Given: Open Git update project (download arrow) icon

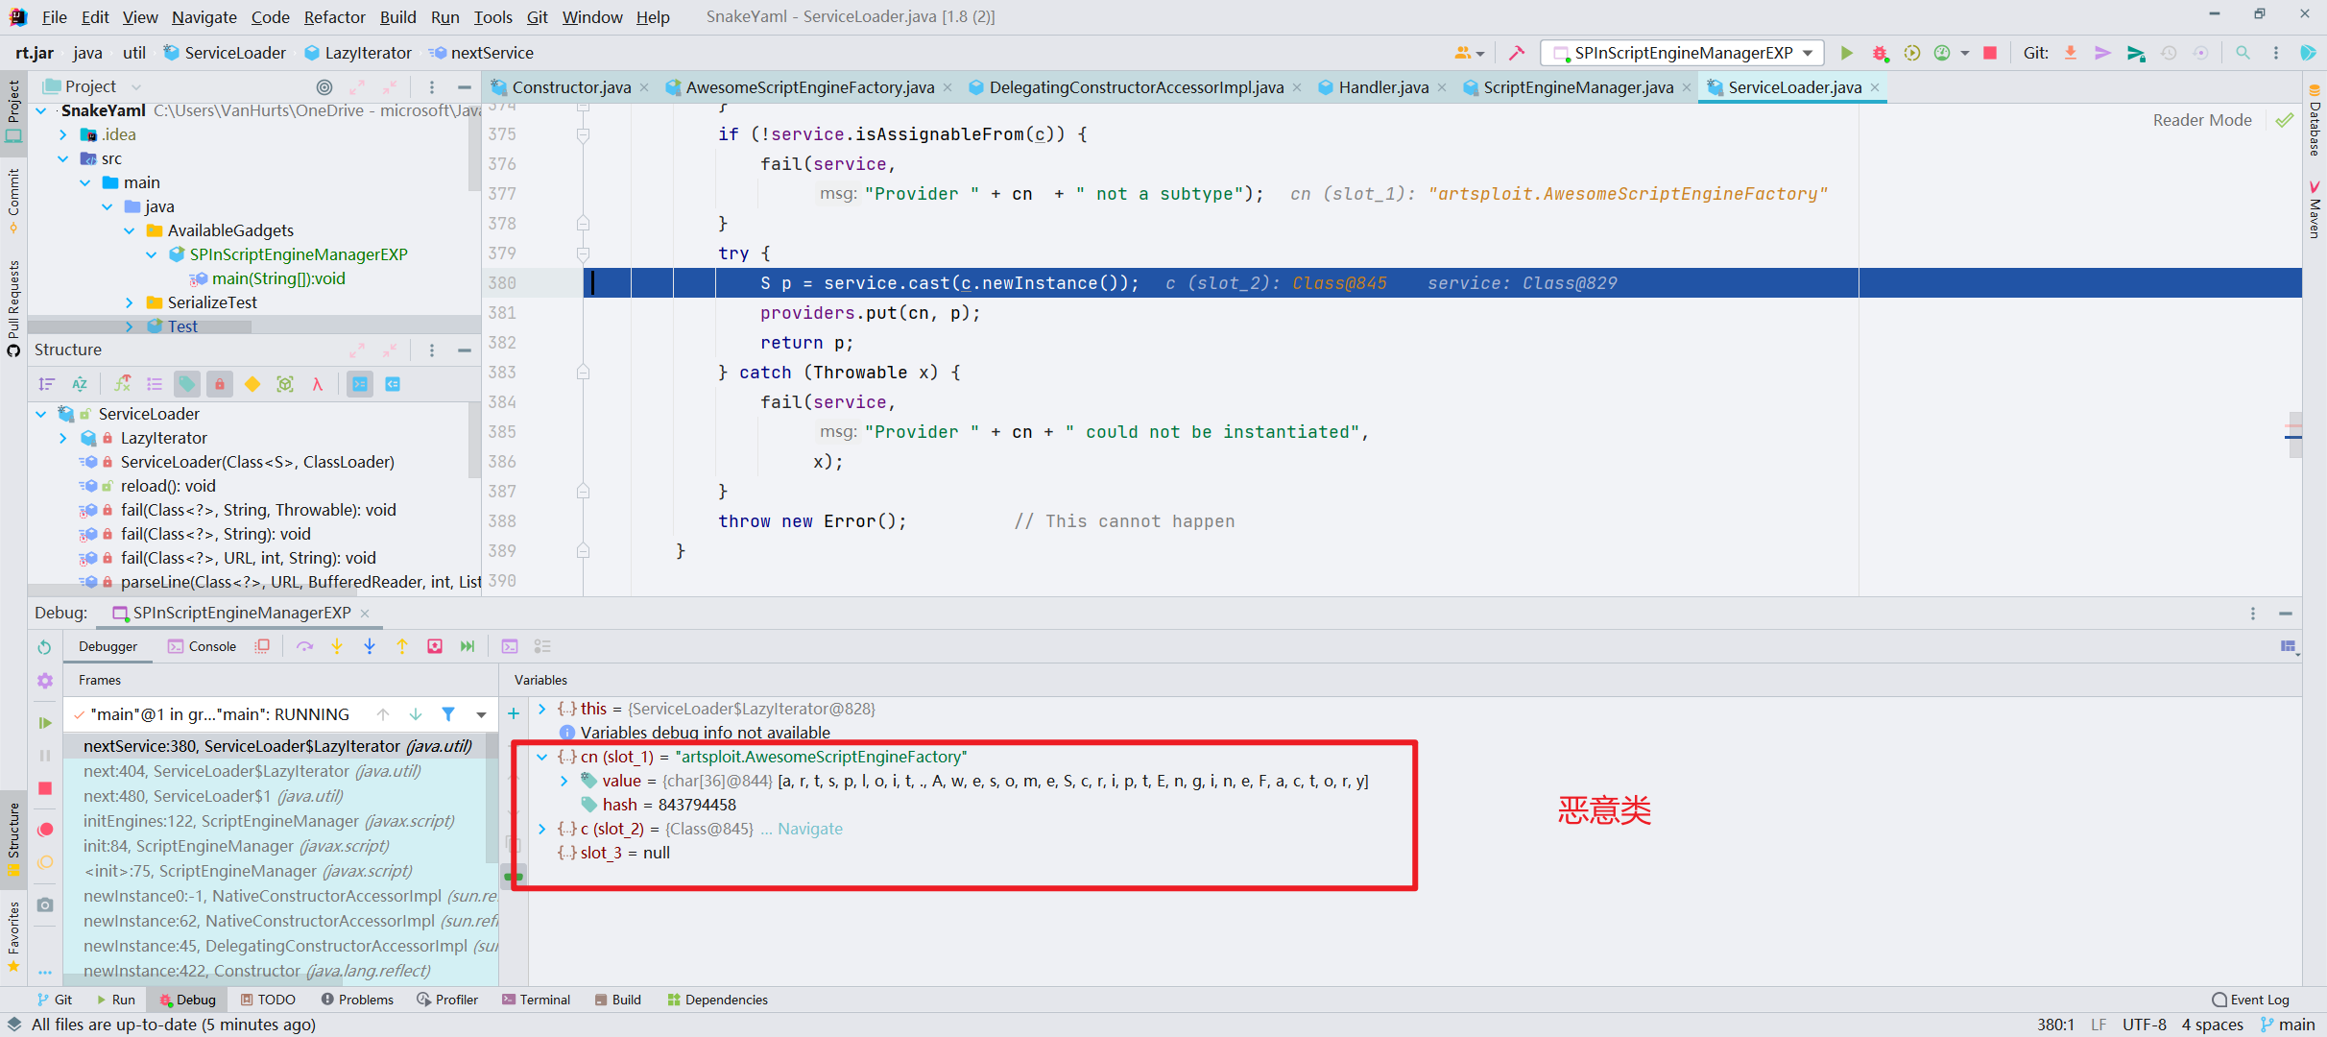Looking at the screenshot, I should (2070, 53).
